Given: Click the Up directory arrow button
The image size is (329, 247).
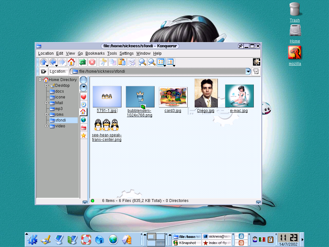Looking at the screenshot, I should [43, 62].
